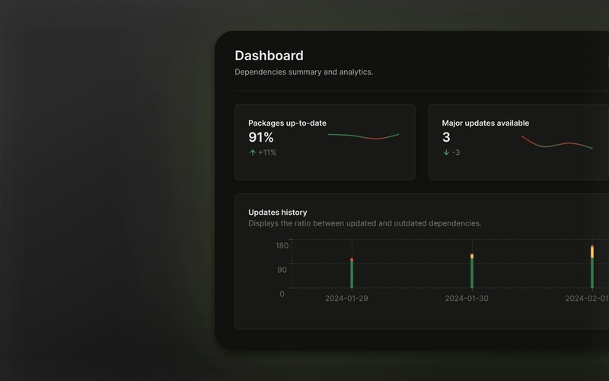Click the Major updates available sparkline
Image resolution: width=609 pixels, height=381 pixels.
click(557, 142)
